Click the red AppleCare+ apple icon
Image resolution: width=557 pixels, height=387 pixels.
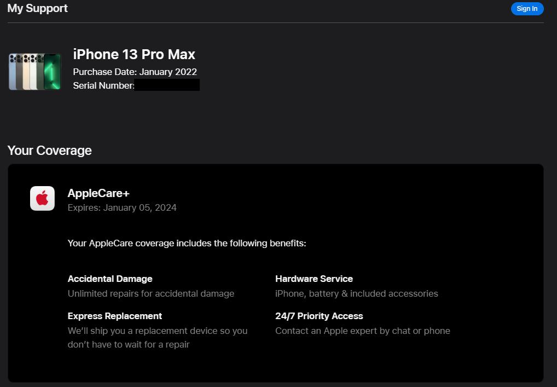coord(42,198)
